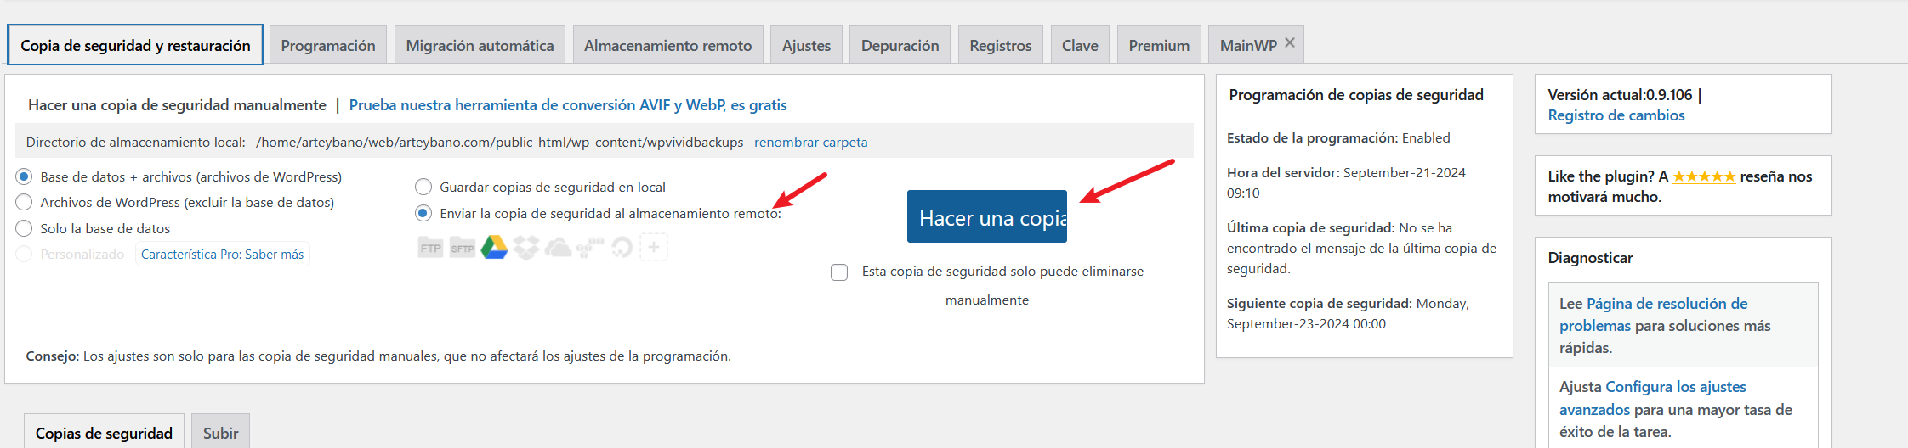Select 'Archivos de WordPress' radio option

pyautogui.click(x=25, y=202)
